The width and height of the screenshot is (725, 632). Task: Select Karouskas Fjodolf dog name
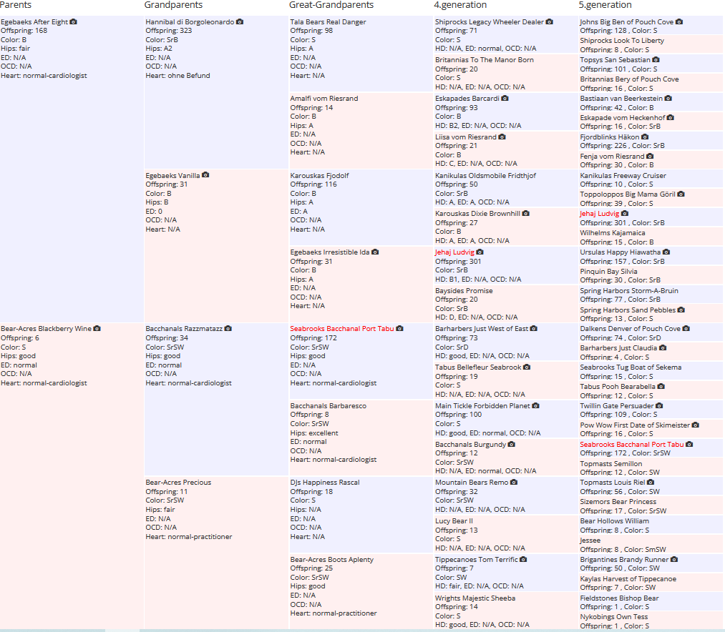pyautogui.click(x=319, y=176)
